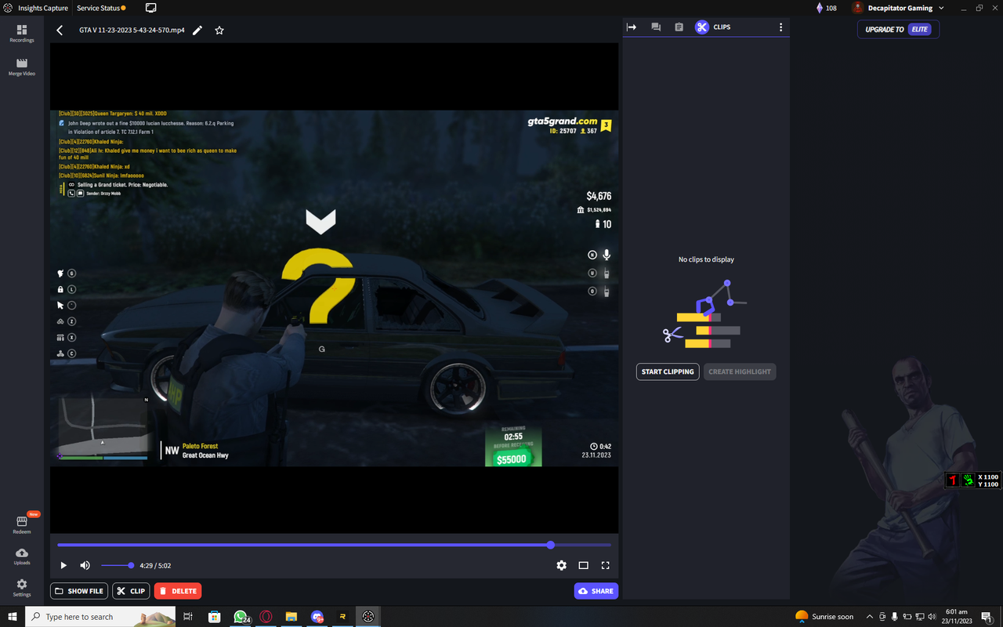Click the 4:29 / 5:02 time display
The image size is (1003, 627).
click(x=155, y=565)
